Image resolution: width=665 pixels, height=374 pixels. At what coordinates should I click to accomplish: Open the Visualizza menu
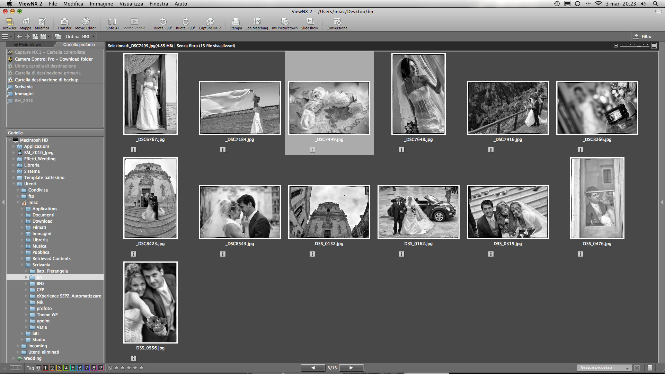pyautogui.click(x=131, y=3)
